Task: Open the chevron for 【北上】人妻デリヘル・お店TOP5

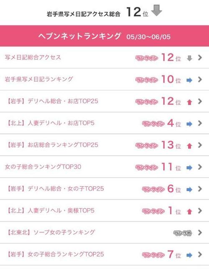Action: click(200, 123)
